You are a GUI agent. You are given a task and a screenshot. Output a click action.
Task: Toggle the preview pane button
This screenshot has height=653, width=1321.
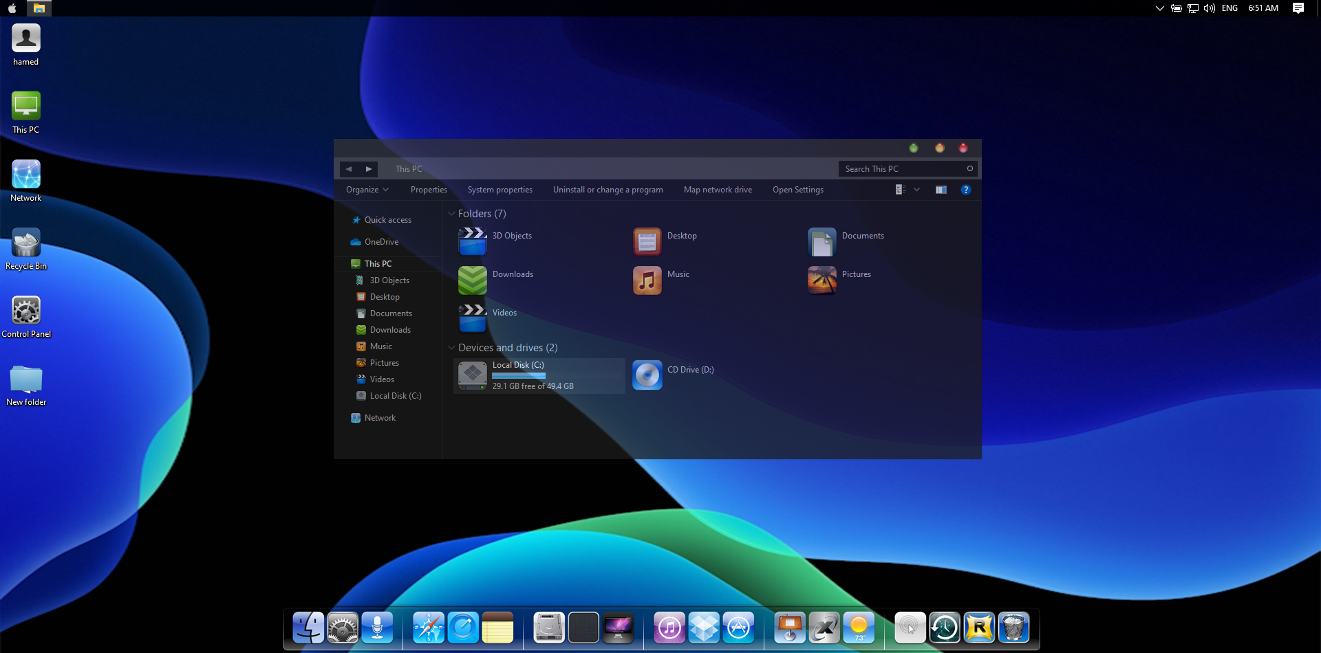(941, 190)
